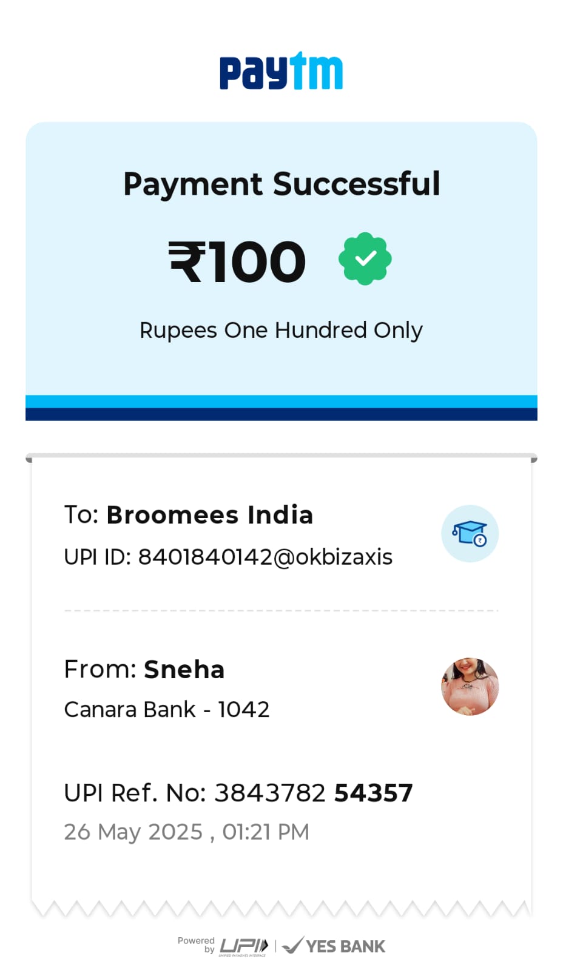Click the bold digits 54357 in reference
Image resolution: width=563 pixels, height=970 pixels.
click(x=374, y=793)
